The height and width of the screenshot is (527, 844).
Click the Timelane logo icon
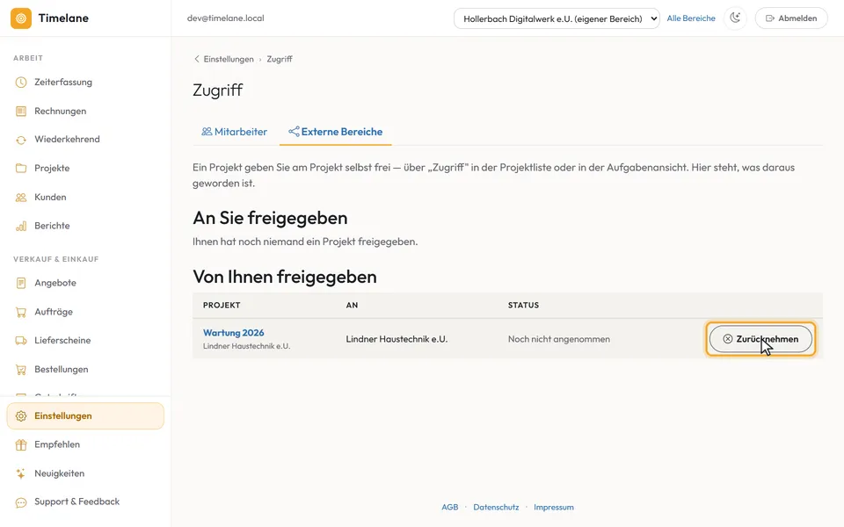tap(21, 18)
